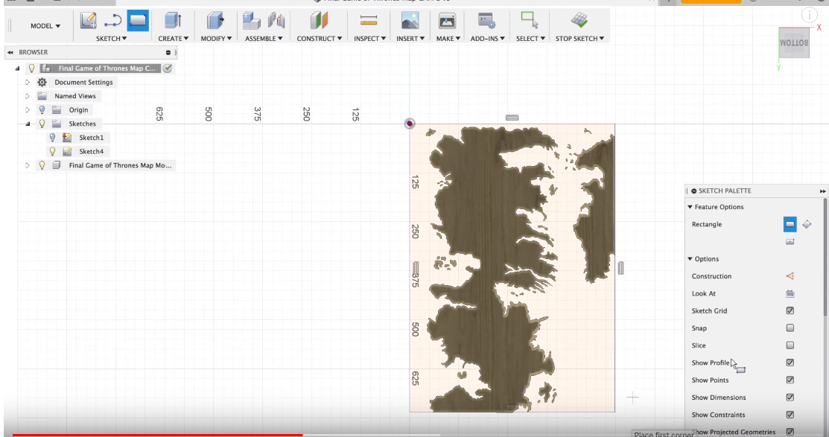
Task: Click the BOTTOM face of view cube
Action: [794, 42]
